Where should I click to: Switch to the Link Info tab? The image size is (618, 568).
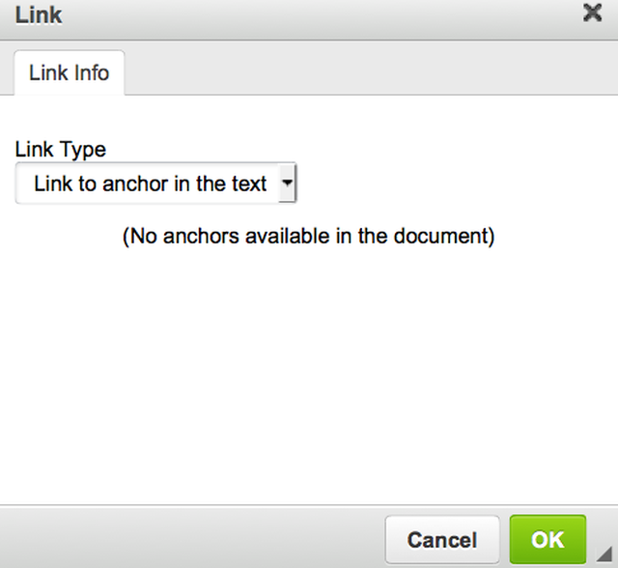(x=70, y=72)
